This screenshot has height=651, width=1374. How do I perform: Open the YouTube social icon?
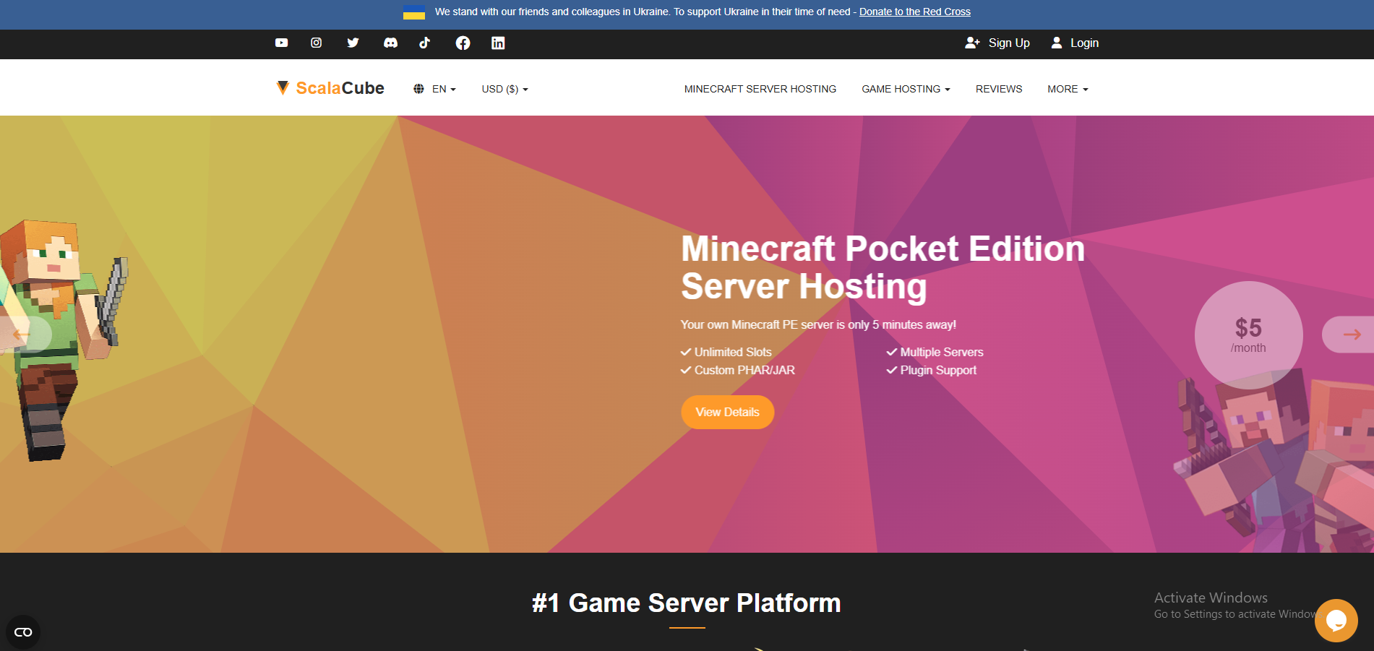point(281,43)
